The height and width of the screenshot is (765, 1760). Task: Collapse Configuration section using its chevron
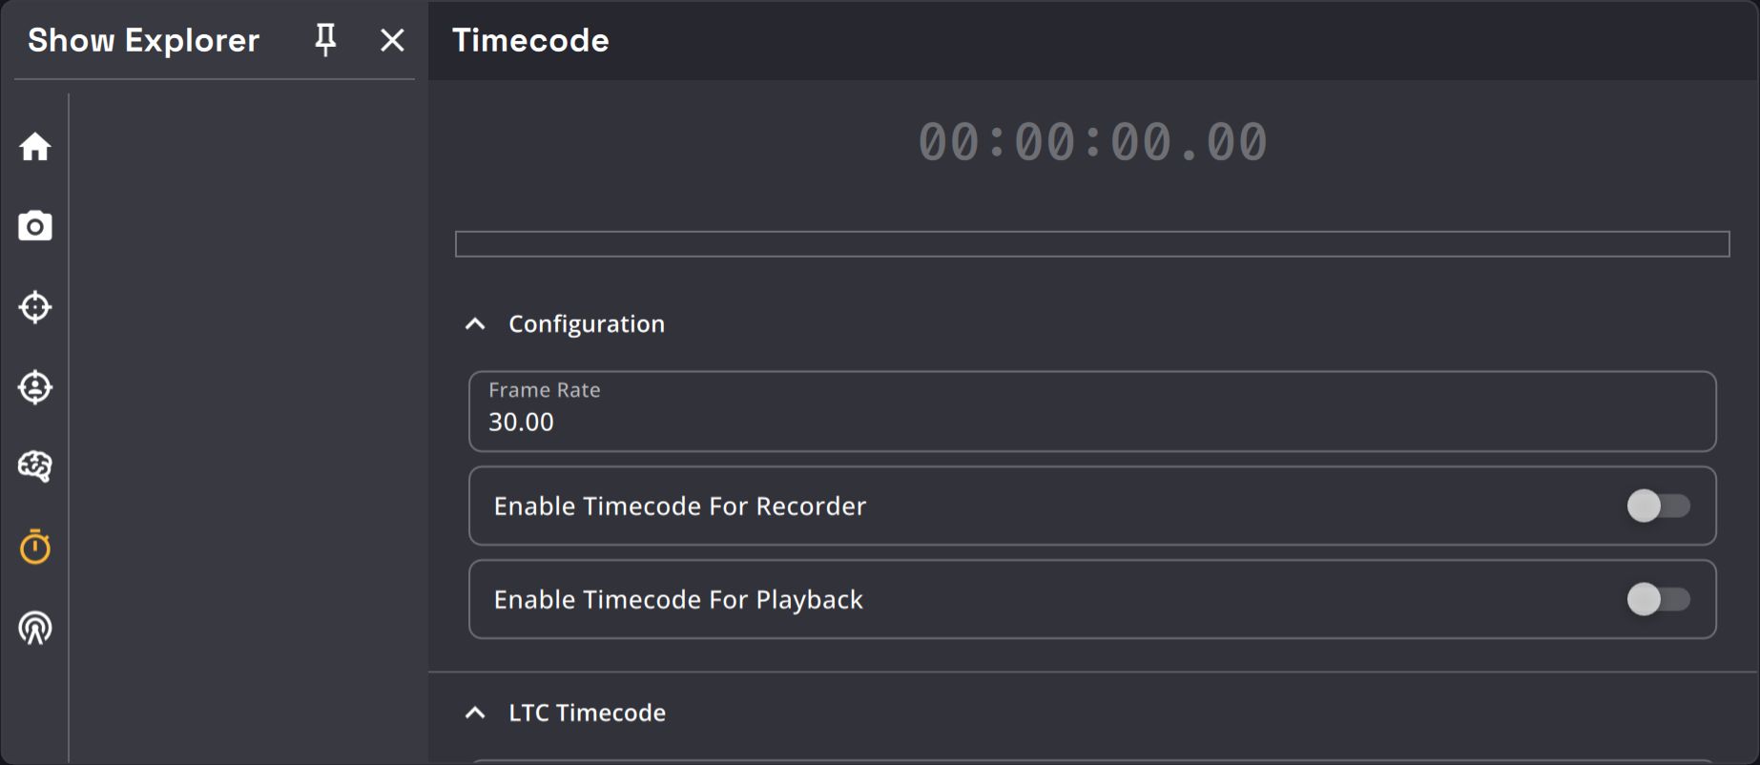475,324
